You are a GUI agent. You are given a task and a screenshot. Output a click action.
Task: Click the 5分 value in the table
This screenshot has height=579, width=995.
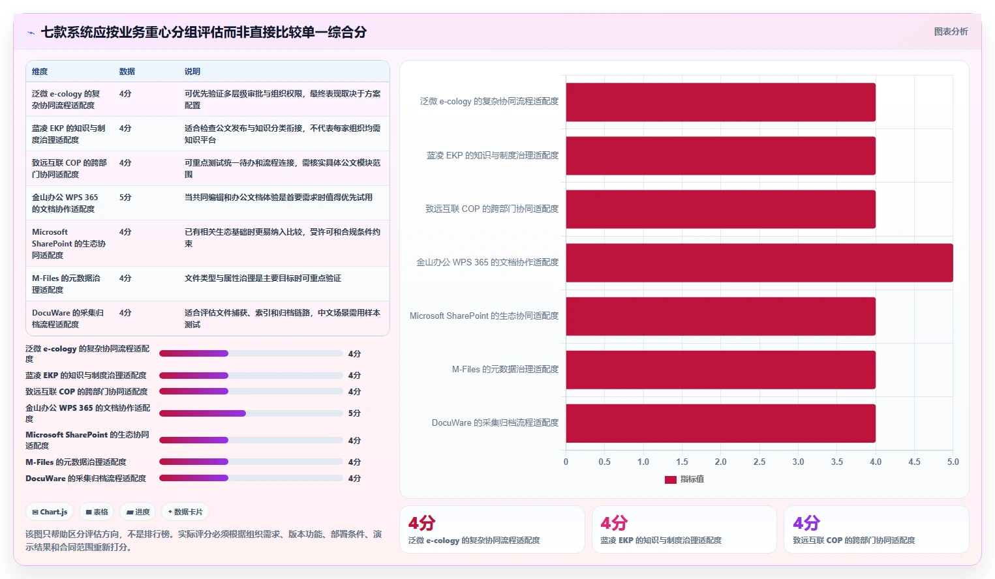[x=125, y=198]
